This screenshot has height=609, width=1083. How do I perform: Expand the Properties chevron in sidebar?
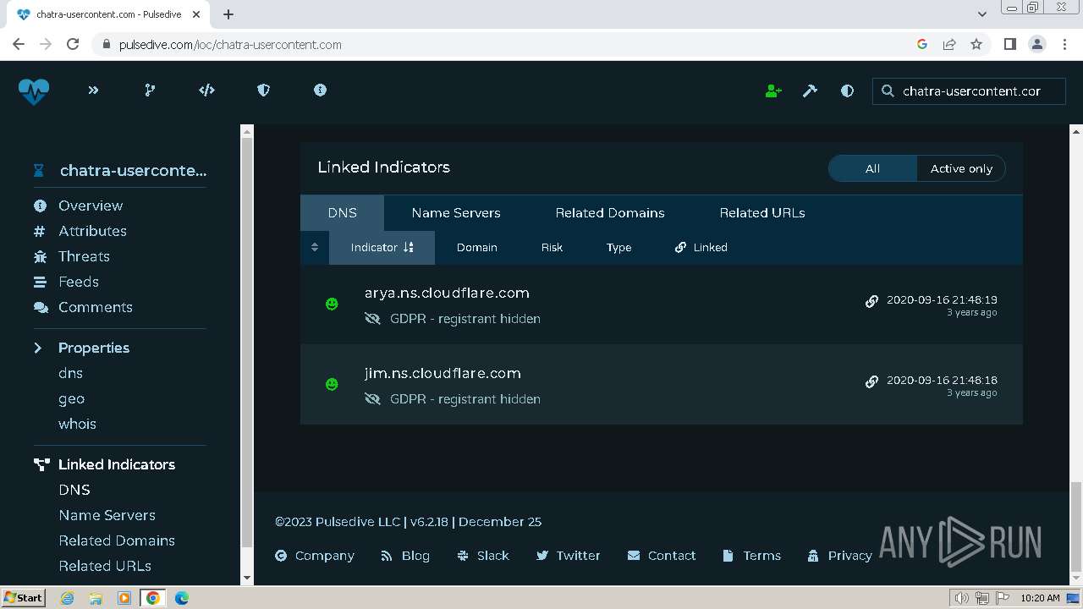point(38,348)
